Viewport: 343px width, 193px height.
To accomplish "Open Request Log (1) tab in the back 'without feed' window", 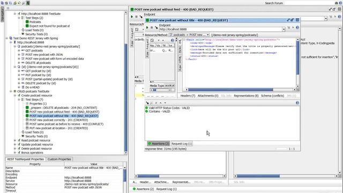I will click(x=167, y=189).
